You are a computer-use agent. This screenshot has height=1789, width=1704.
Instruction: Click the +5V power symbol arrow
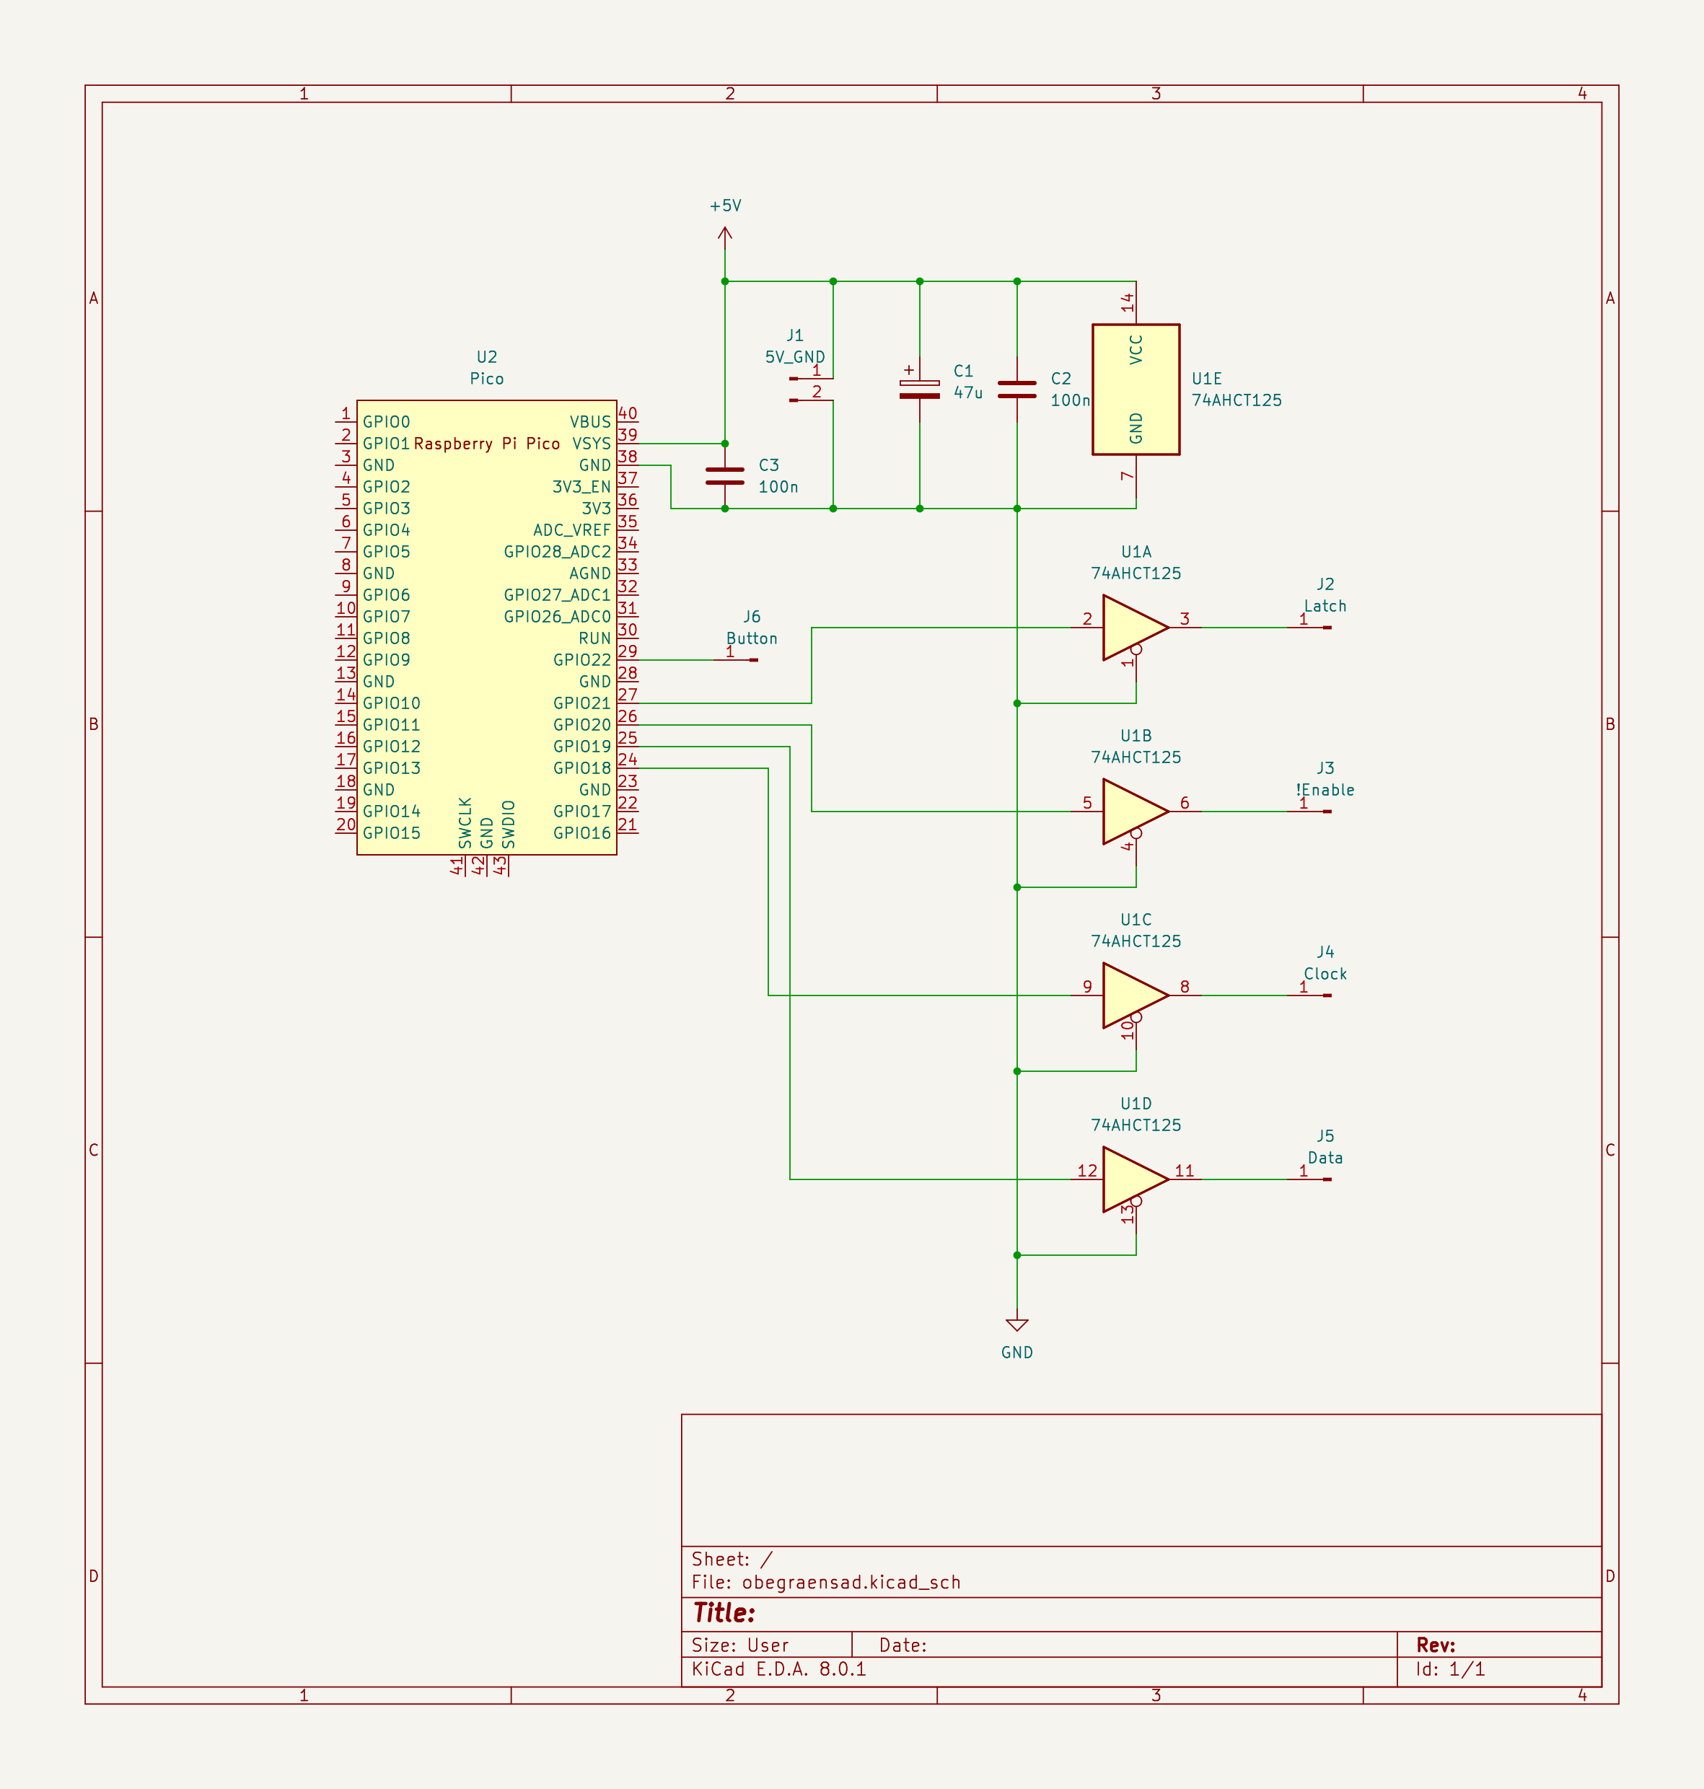click(x=725, y=234)
